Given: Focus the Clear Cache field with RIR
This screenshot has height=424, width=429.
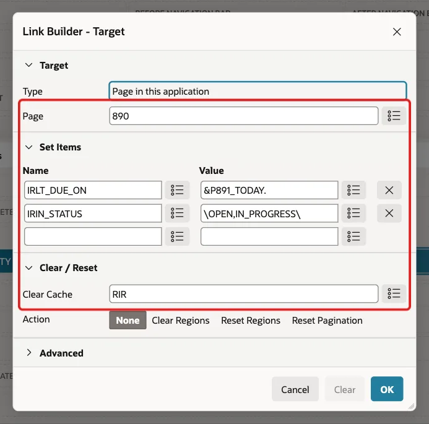Looking at the screenshot, I should click(x=244, y=294).
